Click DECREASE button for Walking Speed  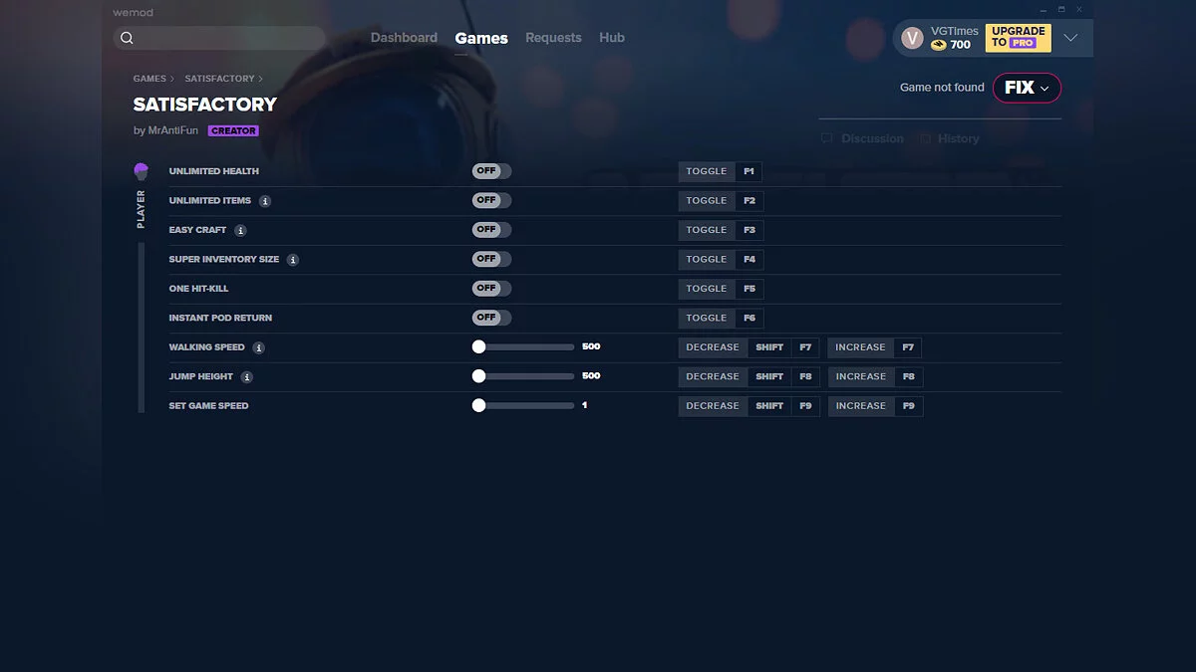[x=713, y=347]
